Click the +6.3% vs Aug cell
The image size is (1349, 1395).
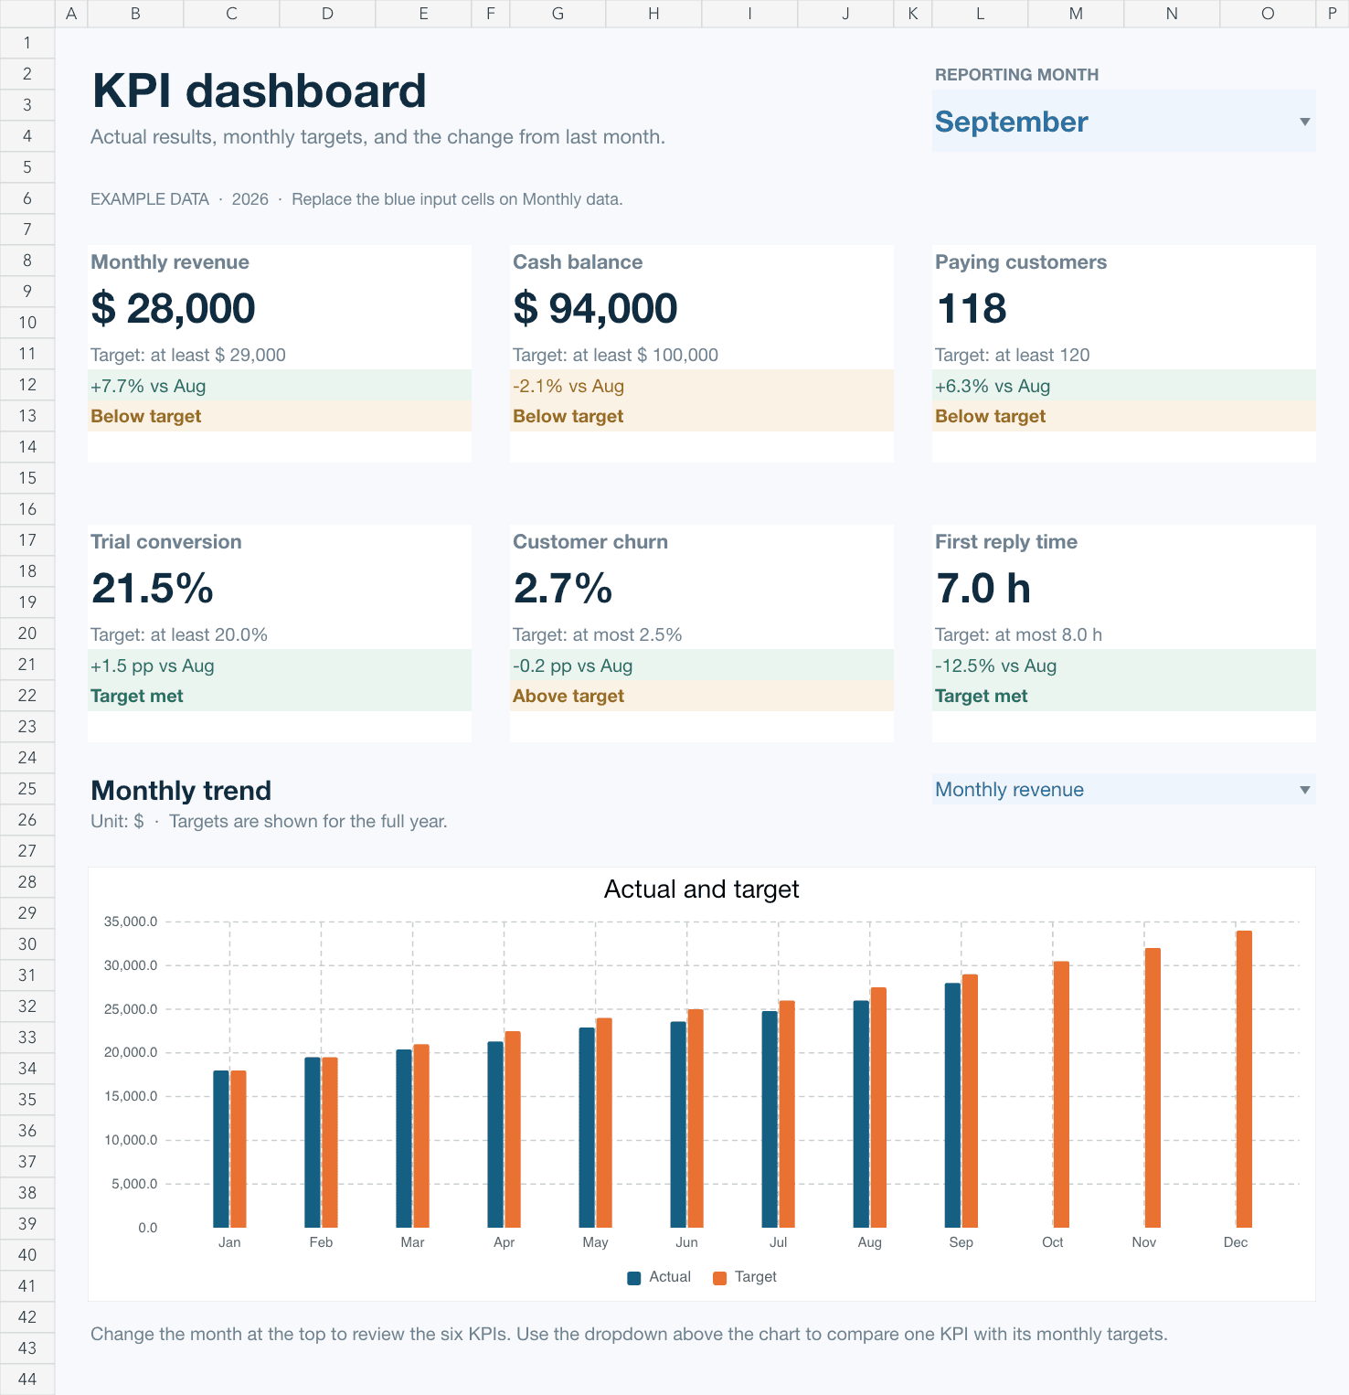click(1124, 385)
